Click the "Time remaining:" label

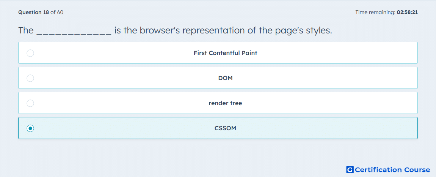(375, 12)
